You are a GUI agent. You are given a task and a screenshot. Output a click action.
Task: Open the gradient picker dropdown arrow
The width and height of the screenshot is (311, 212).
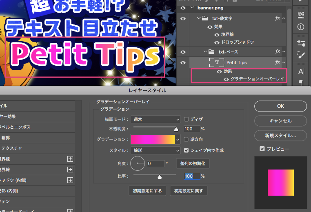pos(178,139)
